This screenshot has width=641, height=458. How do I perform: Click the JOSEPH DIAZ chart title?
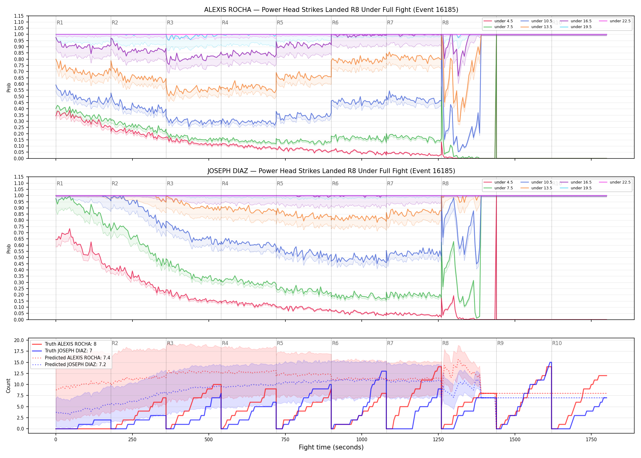click(331, 171)
